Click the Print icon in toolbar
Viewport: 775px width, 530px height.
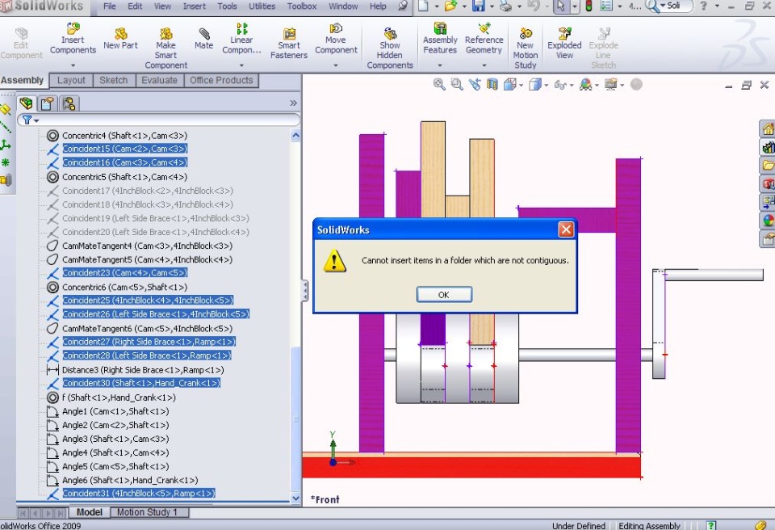[505, 6]
